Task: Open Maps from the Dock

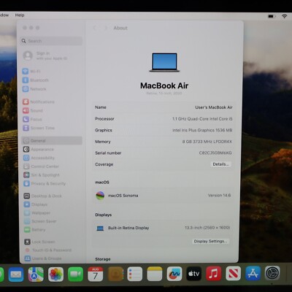Action: coord(36,274)
